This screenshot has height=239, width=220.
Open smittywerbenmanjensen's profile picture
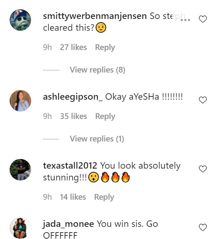[x=20, y=20]
